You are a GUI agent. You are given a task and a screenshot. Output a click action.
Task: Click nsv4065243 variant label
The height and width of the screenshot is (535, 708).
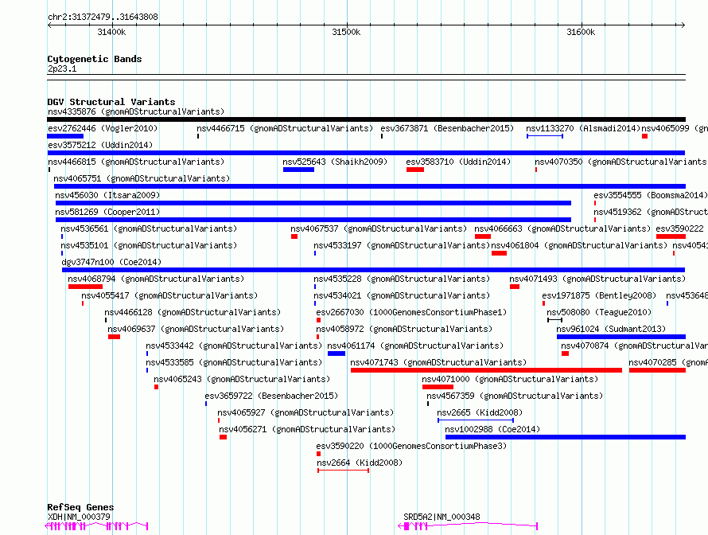click(242, 379)
